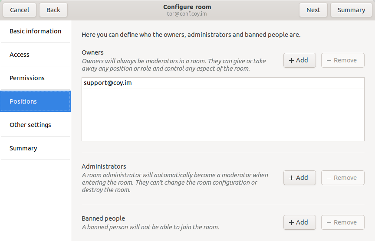375x241 pixels.
Task: Click Remove button for Banned people
Action: (x=342, y=222)
